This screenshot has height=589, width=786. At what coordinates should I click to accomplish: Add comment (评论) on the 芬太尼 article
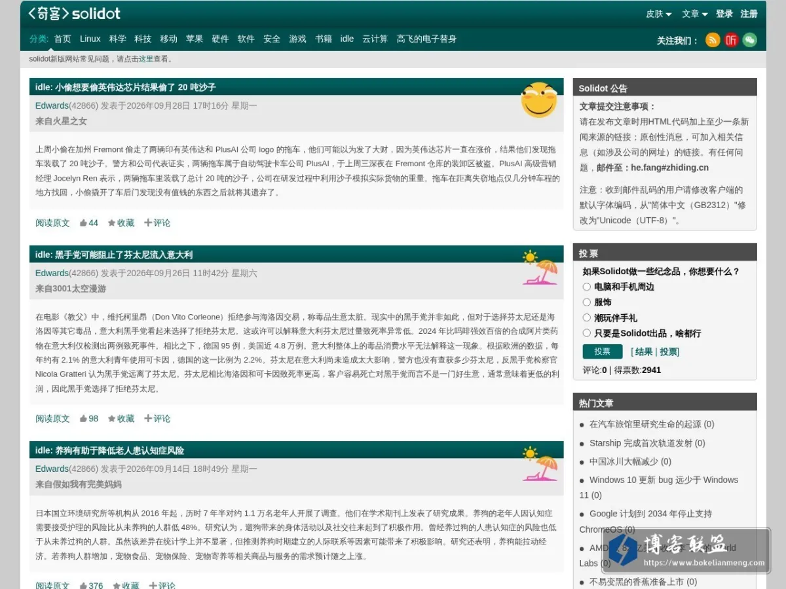pos(157,418)
